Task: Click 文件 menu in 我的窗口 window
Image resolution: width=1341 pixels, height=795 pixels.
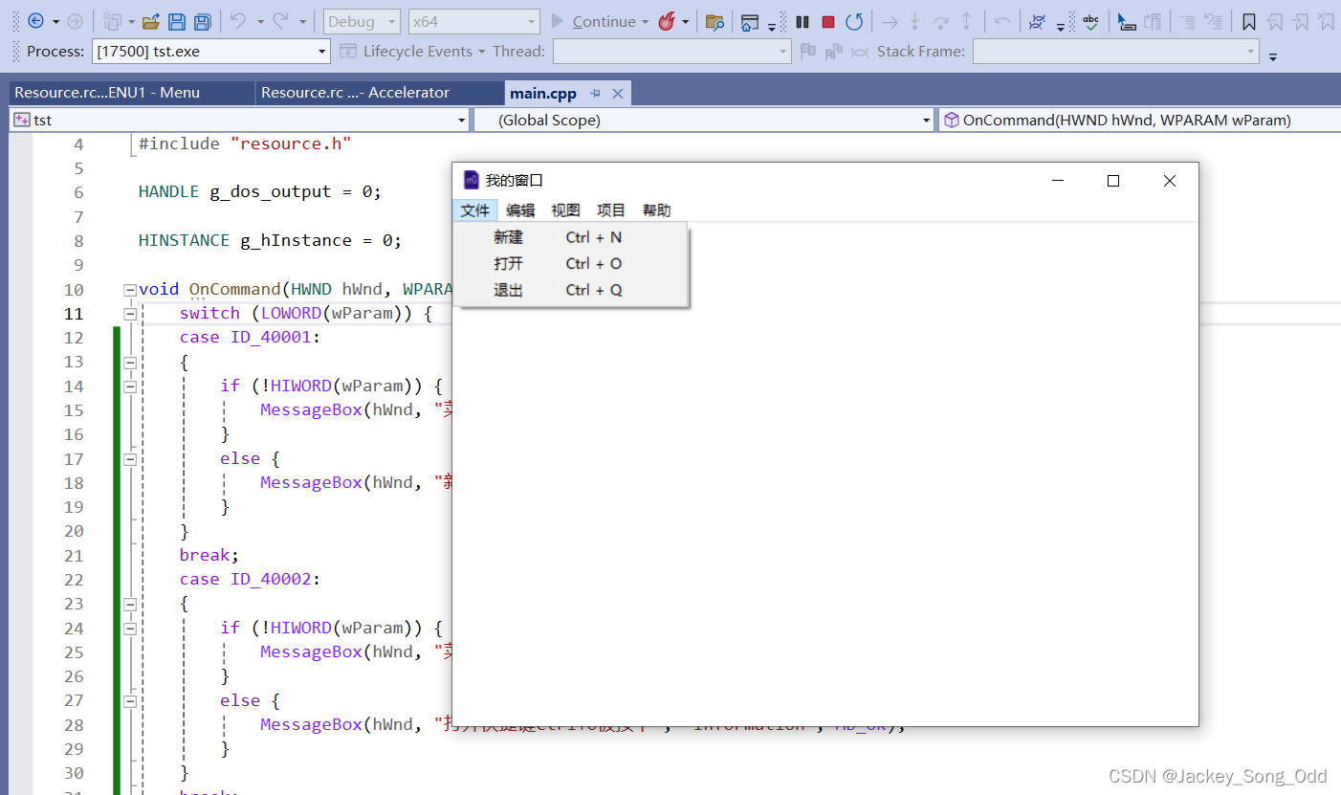Action: [x=475, y=210]
